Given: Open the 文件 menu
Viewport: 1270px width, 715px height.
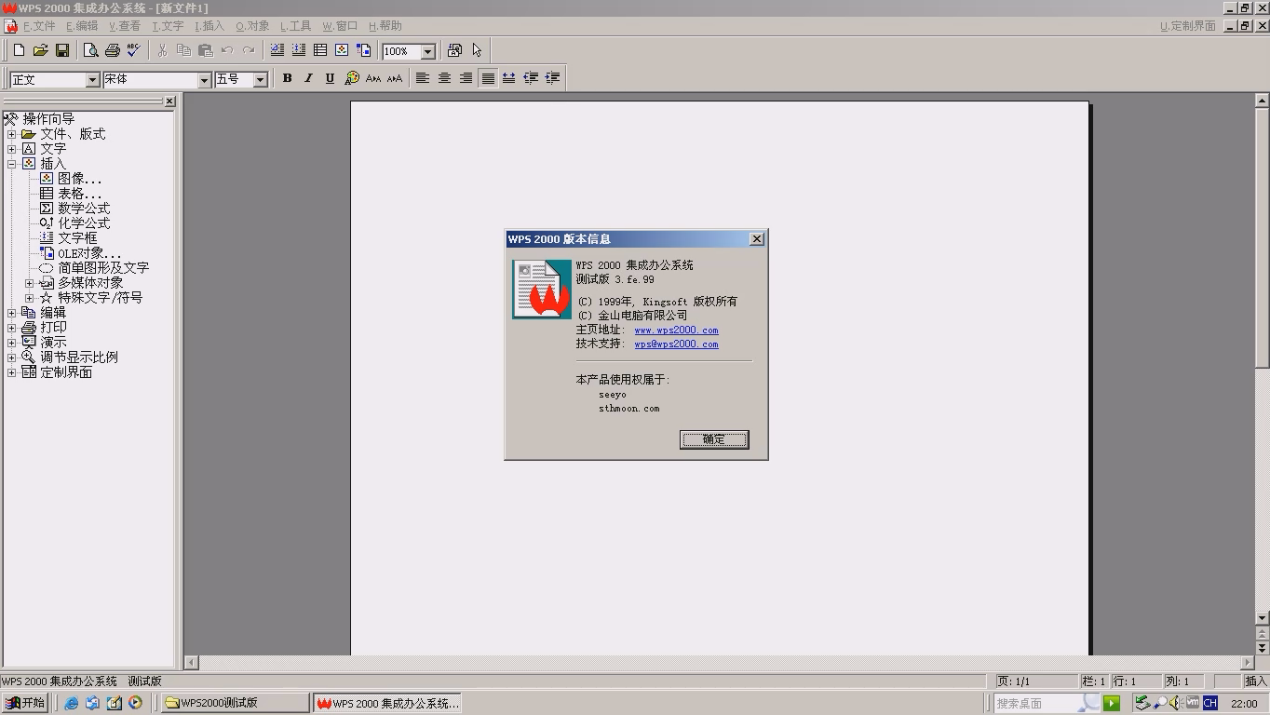Looking at the screenshot, I should (x=39, y=26).
